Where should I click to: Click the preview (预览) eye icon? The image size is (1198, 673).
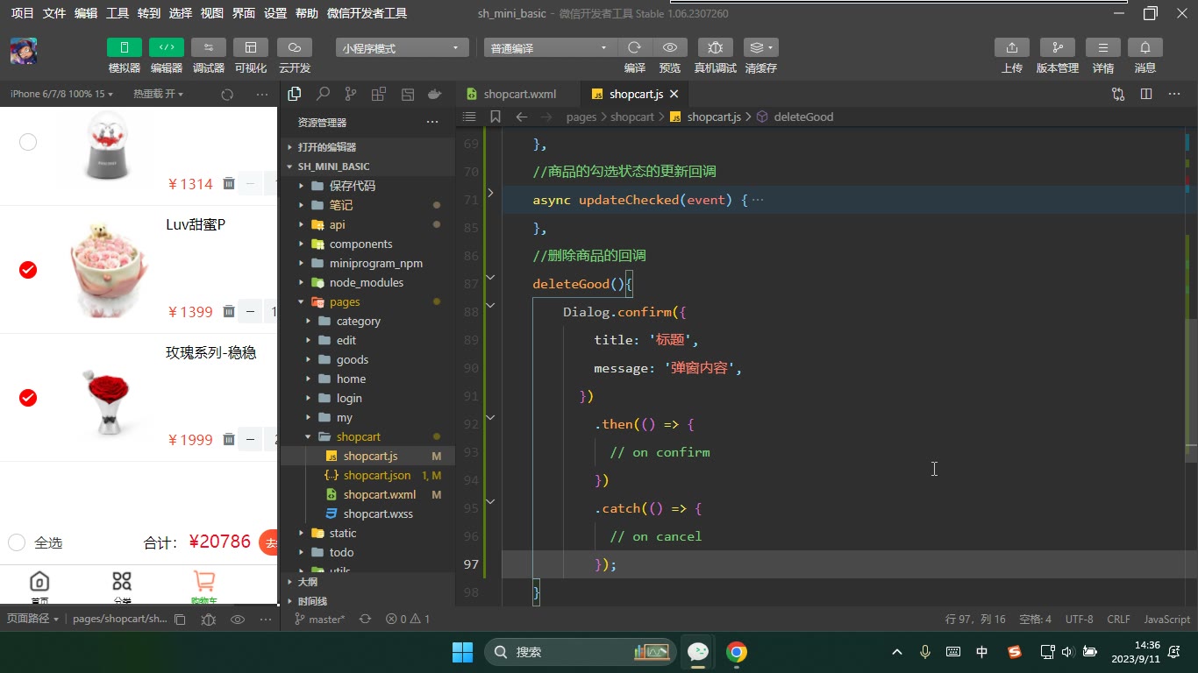[670, 47]
